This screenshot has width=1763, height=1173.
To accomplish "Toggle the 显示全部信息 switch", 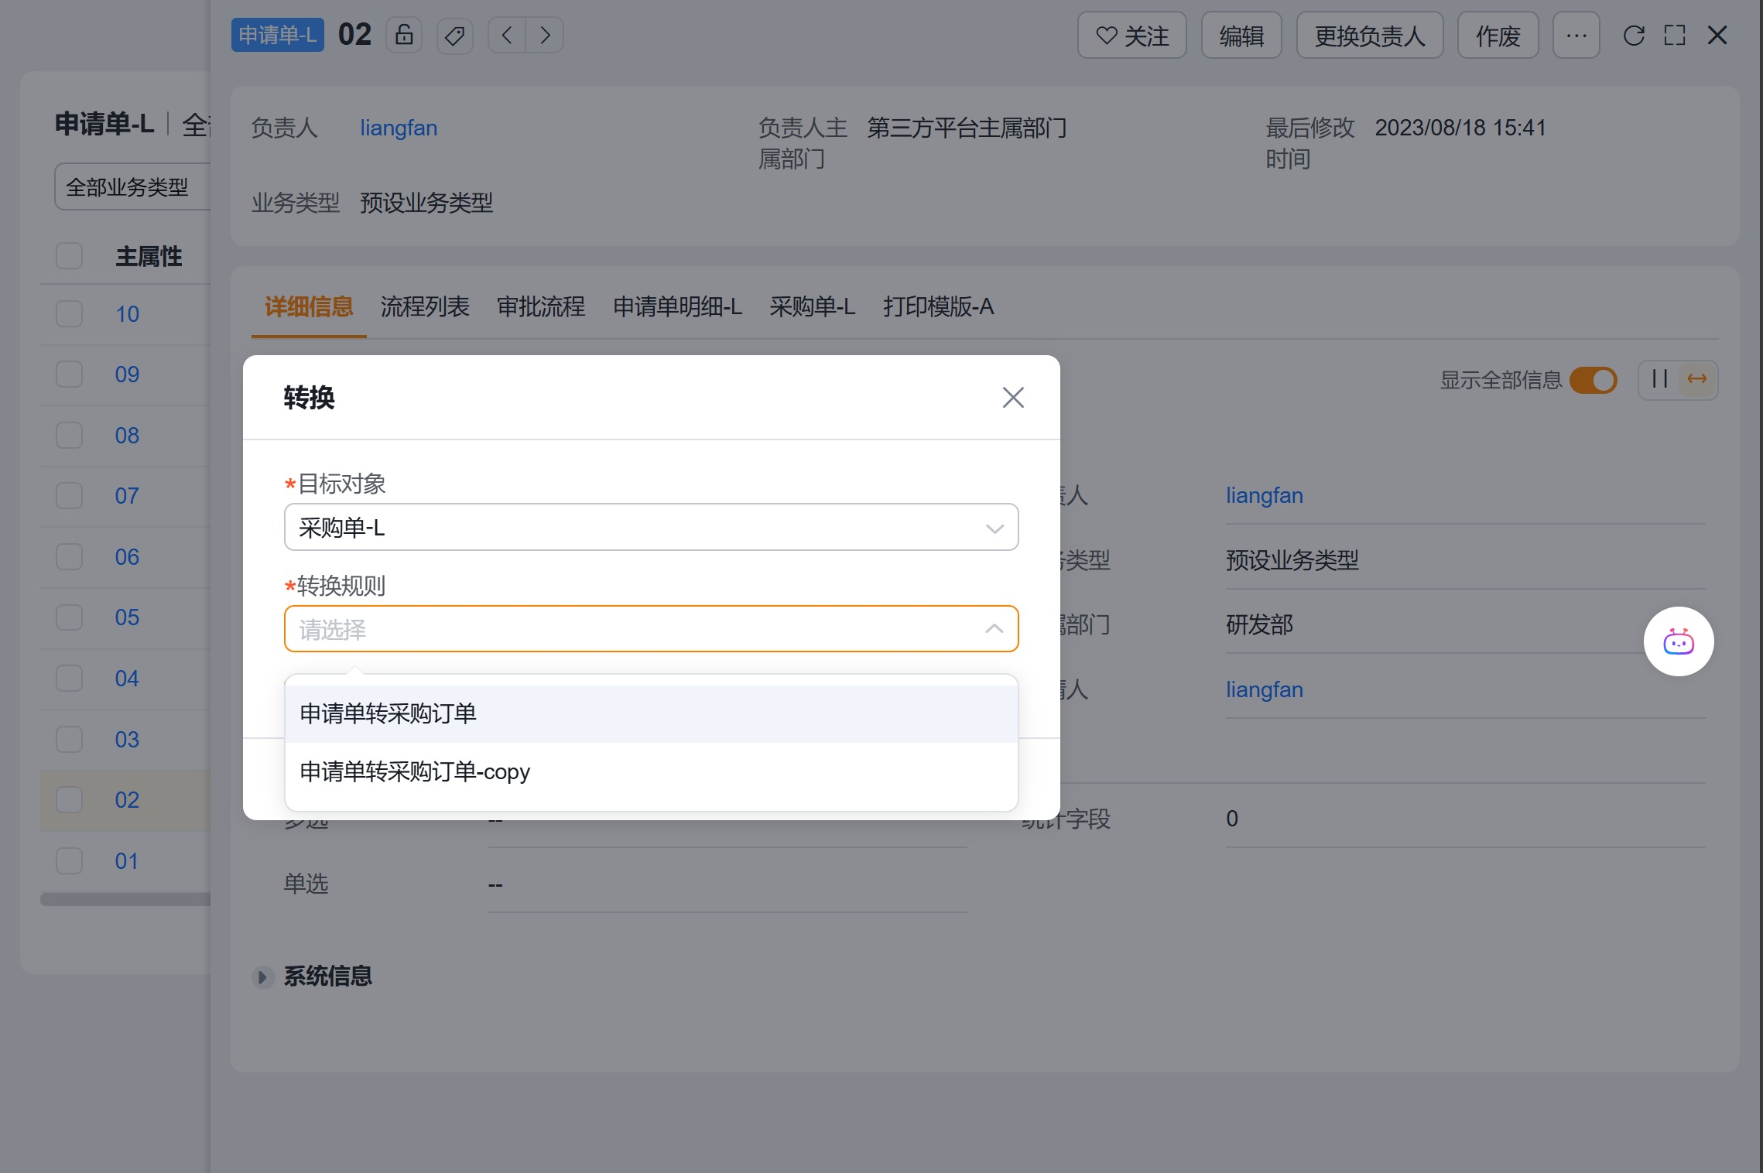I will tap(1594, 380).
